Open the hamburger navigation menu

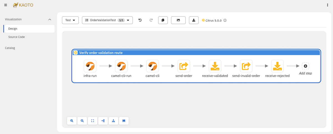pos(6,5)
